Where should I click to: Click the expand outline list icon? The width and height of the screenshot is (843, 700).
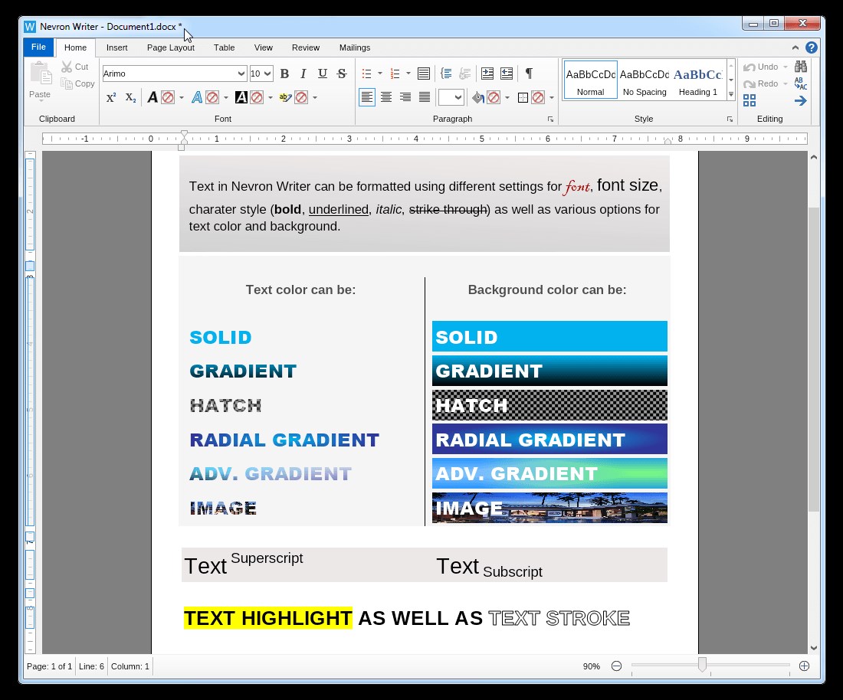(x=465, y=74)
